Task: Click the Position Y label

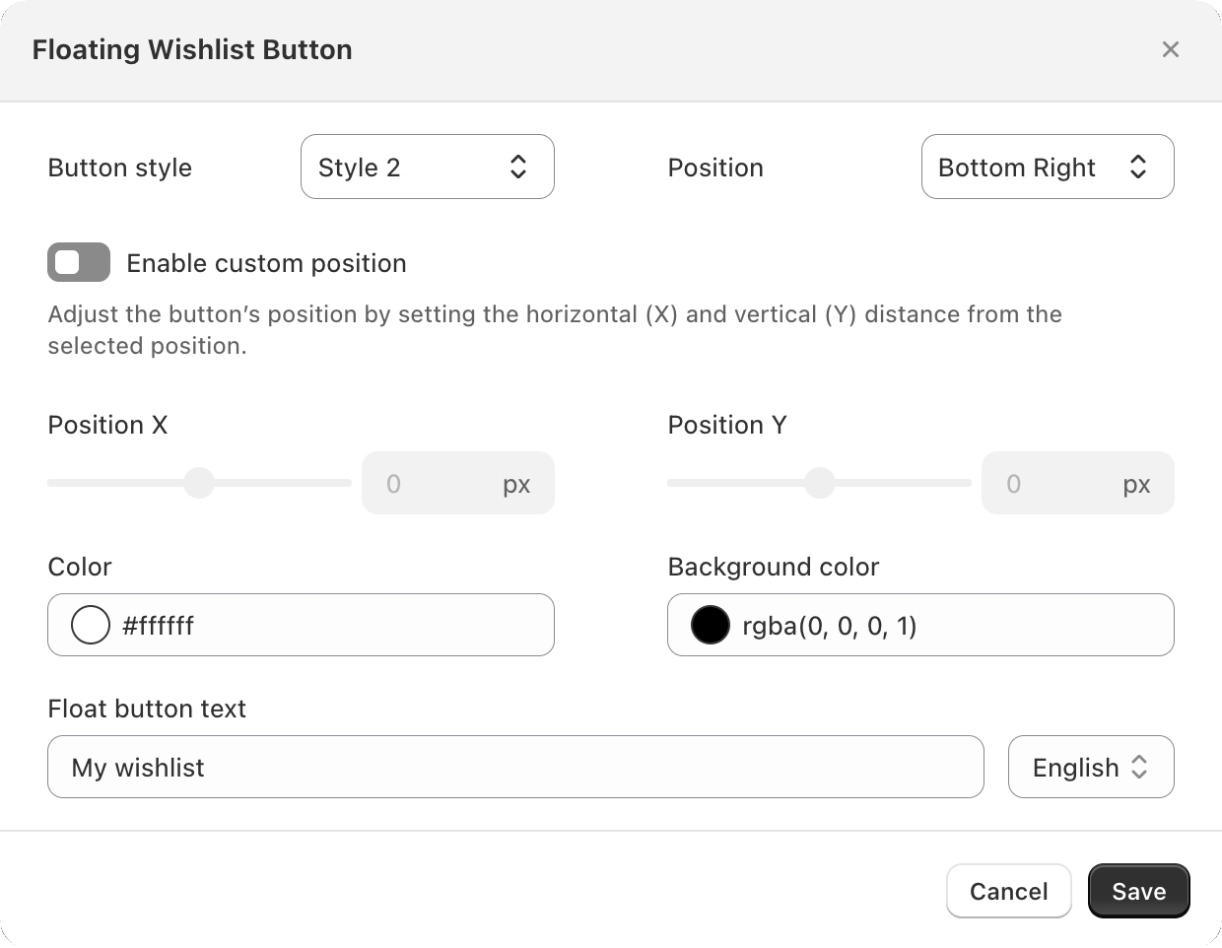Action: click(727, 425)
